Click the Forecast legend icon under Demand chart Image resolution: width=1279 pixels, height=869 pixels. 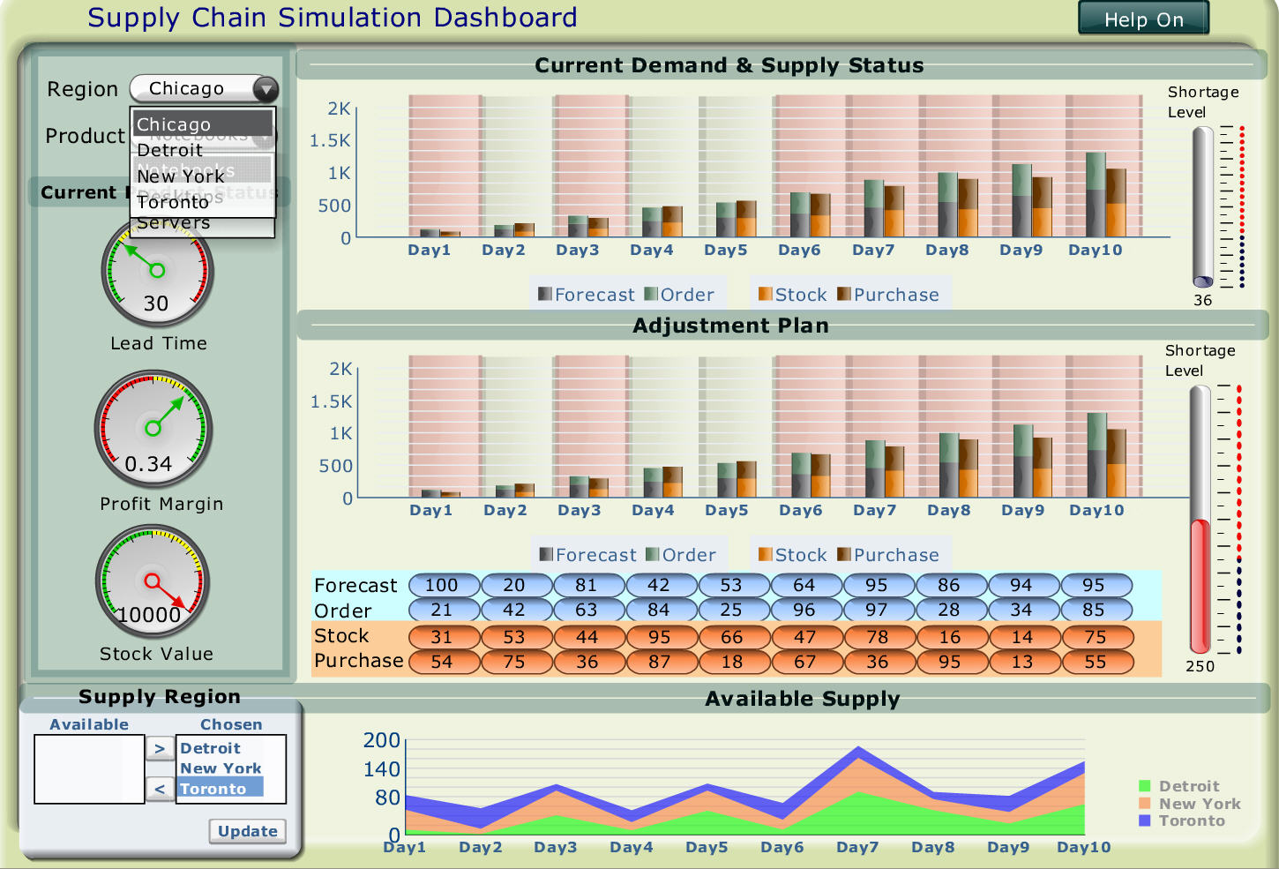tap(544, 294)
